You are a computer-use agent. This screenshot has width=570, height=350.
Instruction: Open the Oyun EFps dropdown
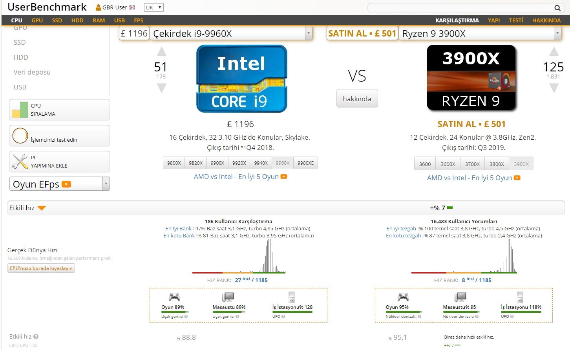[x=60, y=184]
